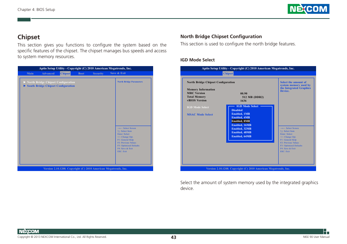Click the F3: Optimized Defaults line in the right BIOS screen
This screenshot has width=347, height=244.
point(291,146)
